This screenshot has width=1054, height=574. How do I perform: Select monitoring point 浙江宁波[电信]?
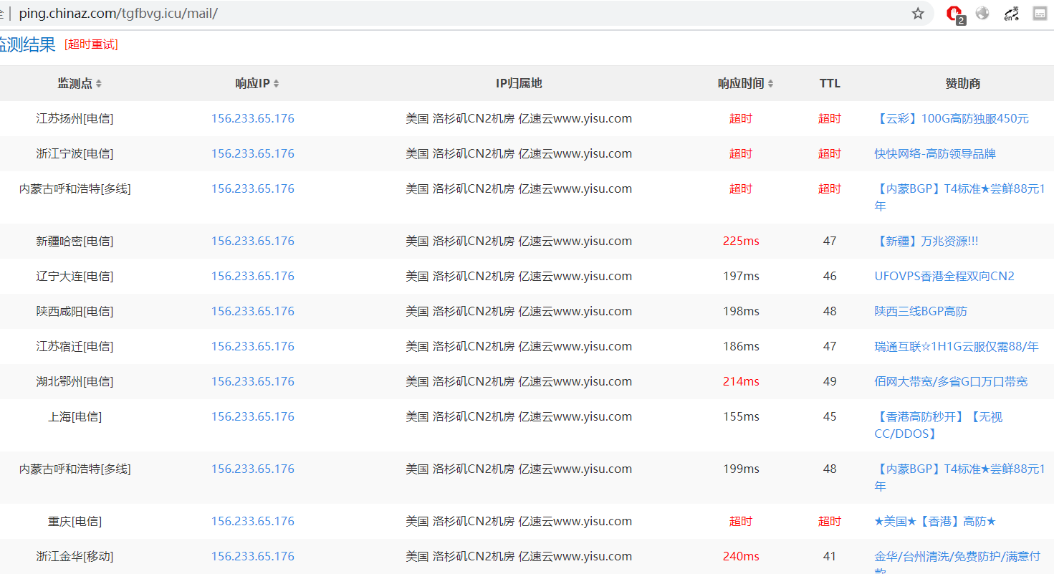[75, 154]
